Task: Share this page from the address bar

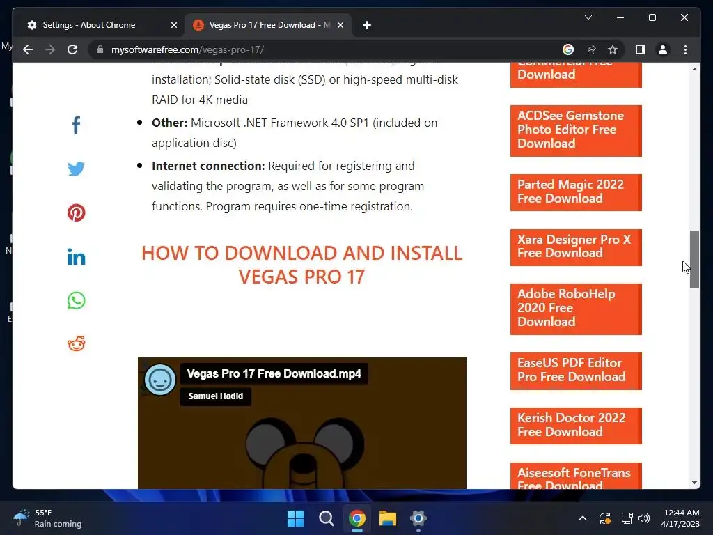Action: (x=590, y=49)
